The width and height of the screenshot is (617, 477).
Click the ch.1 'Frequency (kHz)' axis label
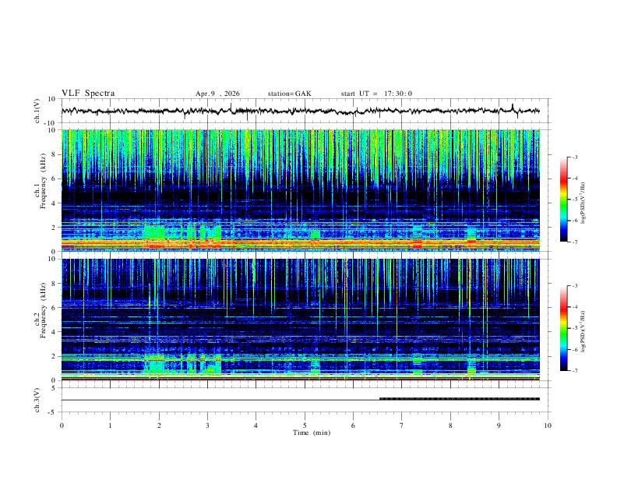point(44,181)
